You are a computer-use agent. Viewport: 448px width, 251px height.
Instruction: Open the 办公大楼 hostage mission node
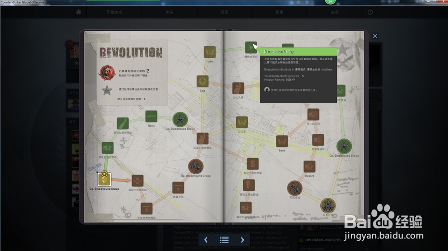coord(238,88)
